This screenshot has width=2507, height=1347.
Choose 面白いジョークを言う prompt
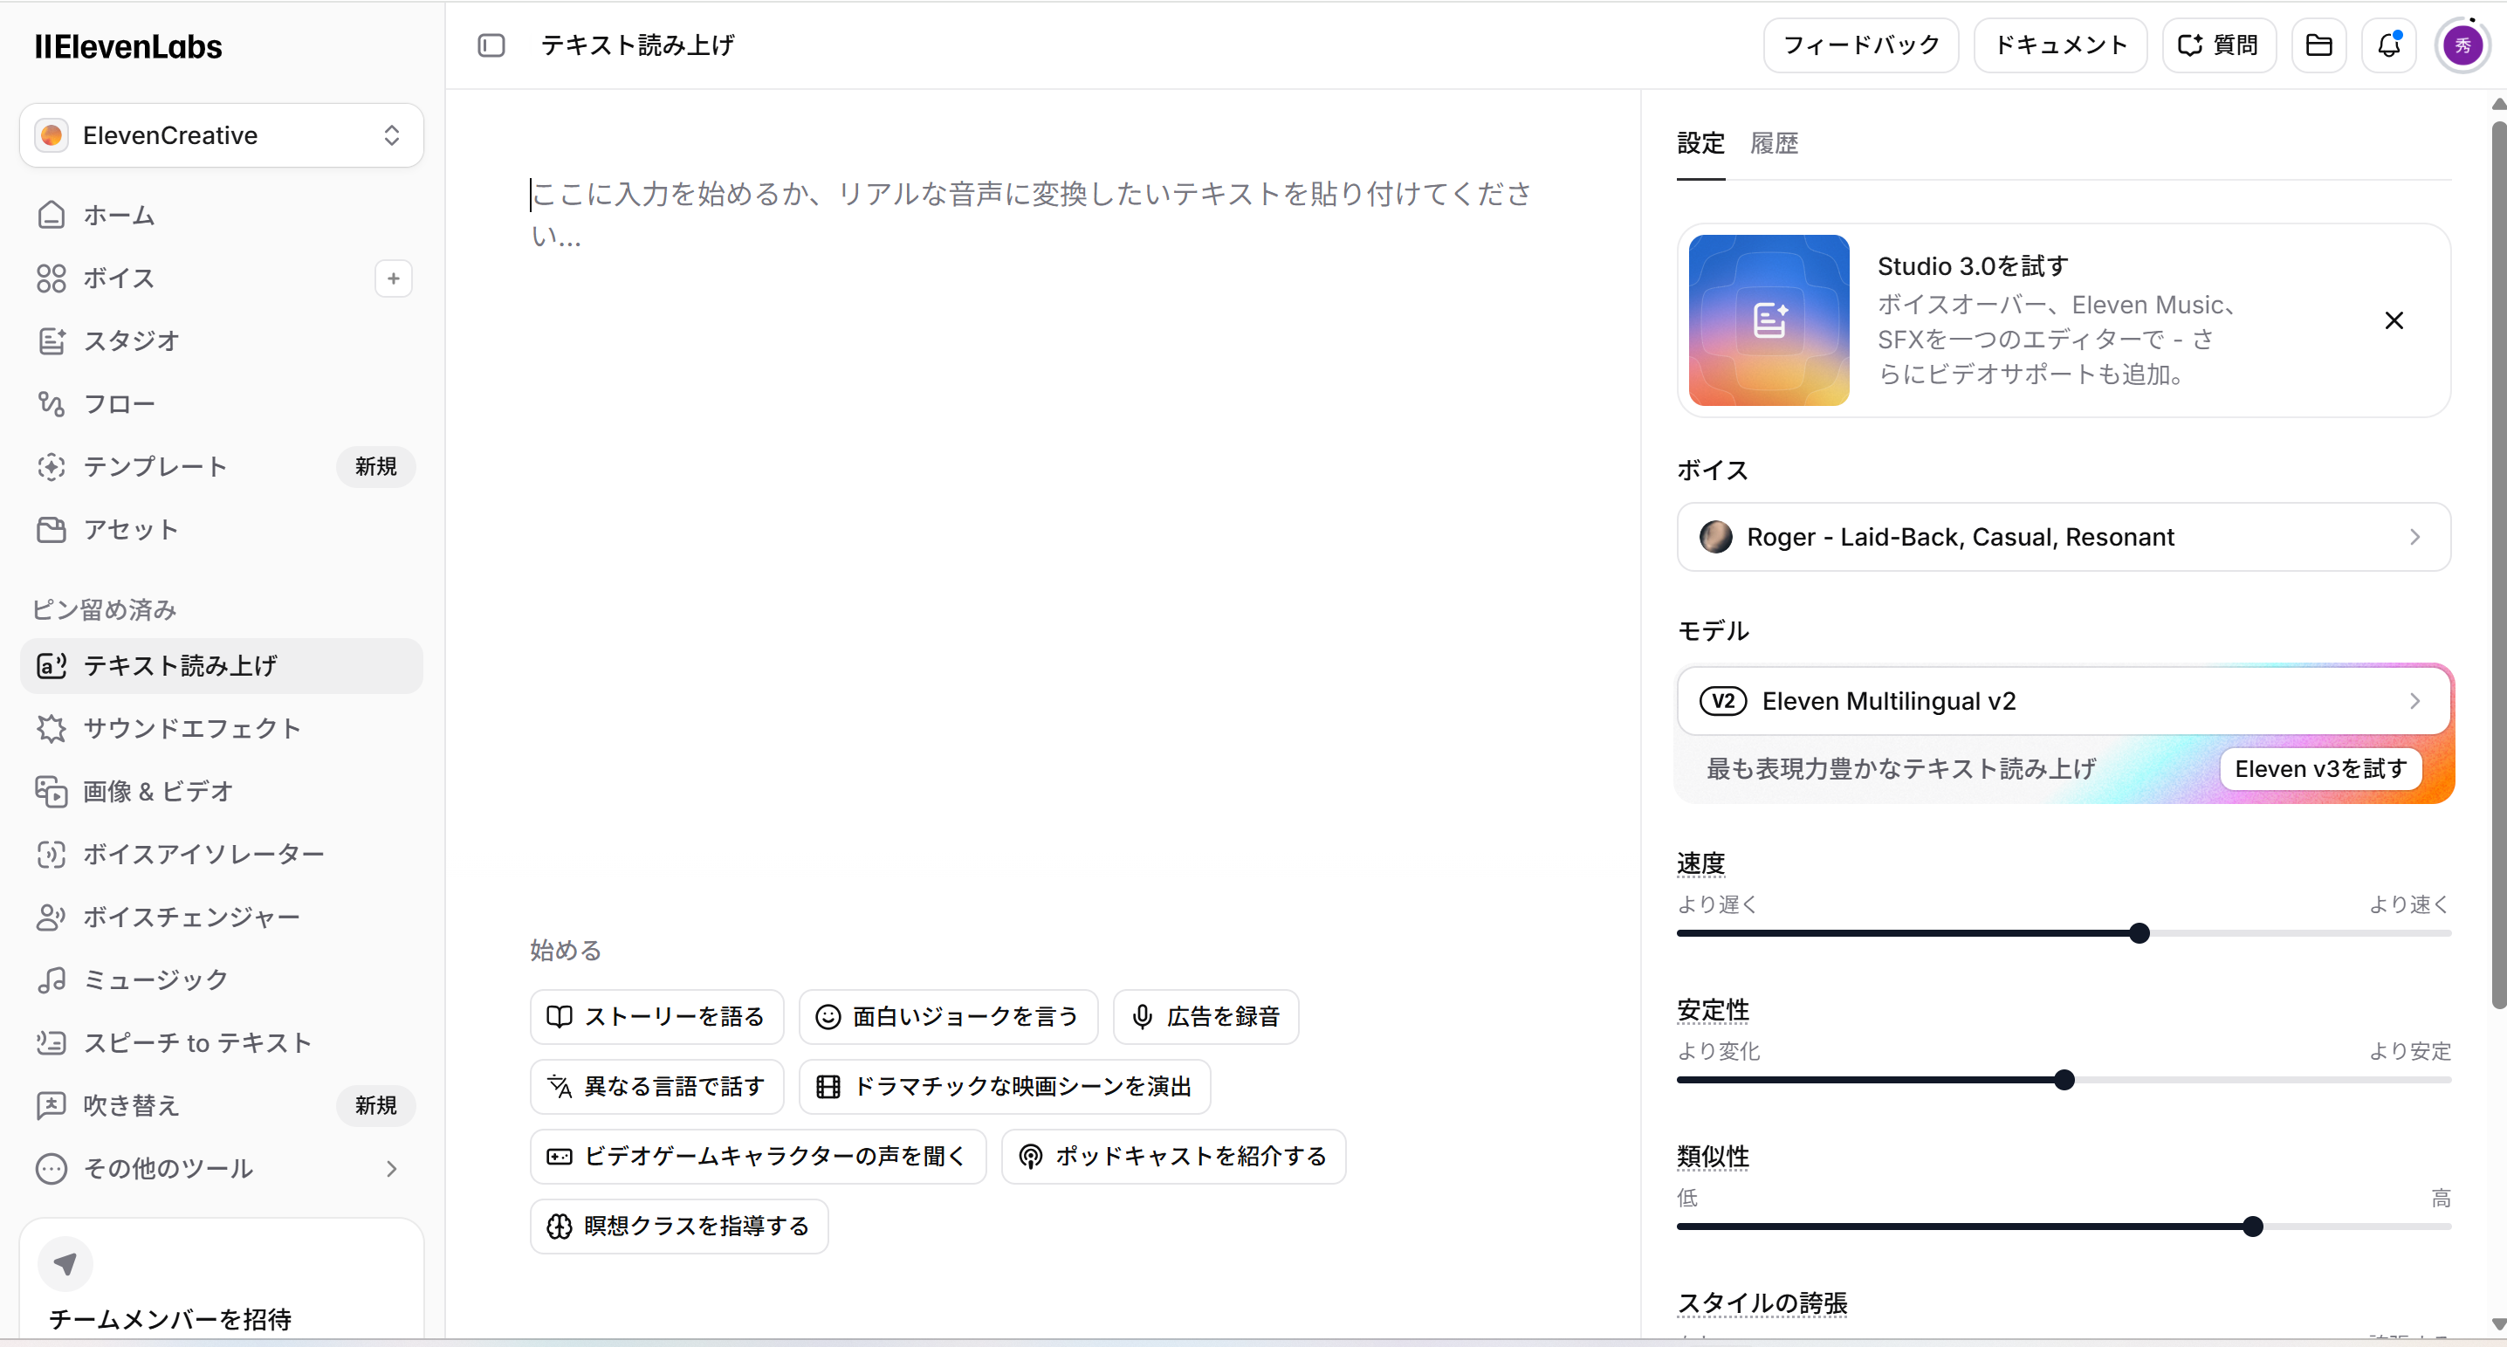(948, 1017)
